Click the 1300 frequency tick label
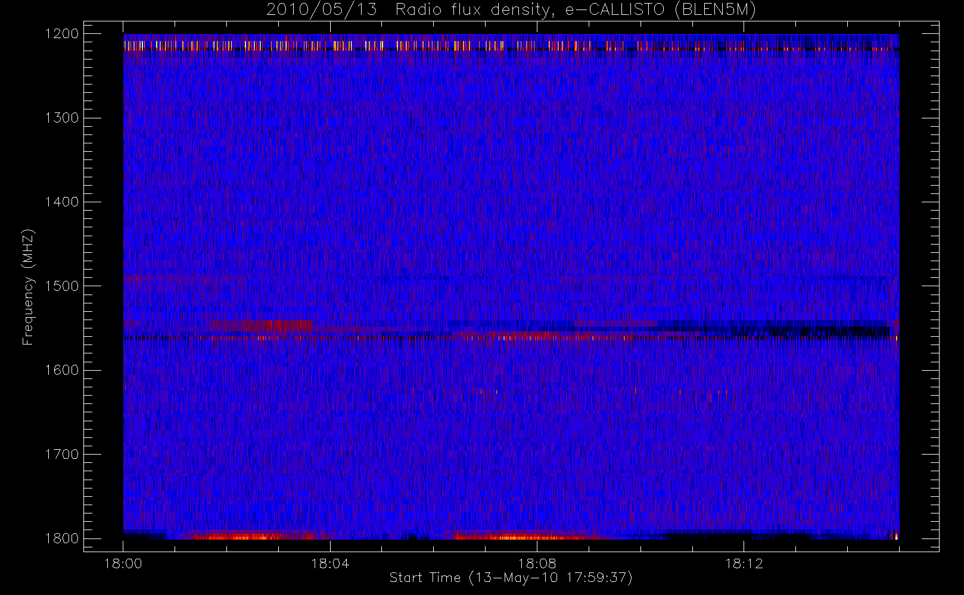This screenshot has width=964, height=595. click(x=62, y=118)
